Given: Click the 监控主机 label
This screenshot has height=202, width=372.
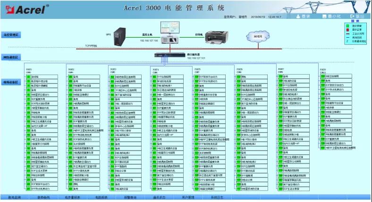Looking at the screenshot, I should point(147,34).
